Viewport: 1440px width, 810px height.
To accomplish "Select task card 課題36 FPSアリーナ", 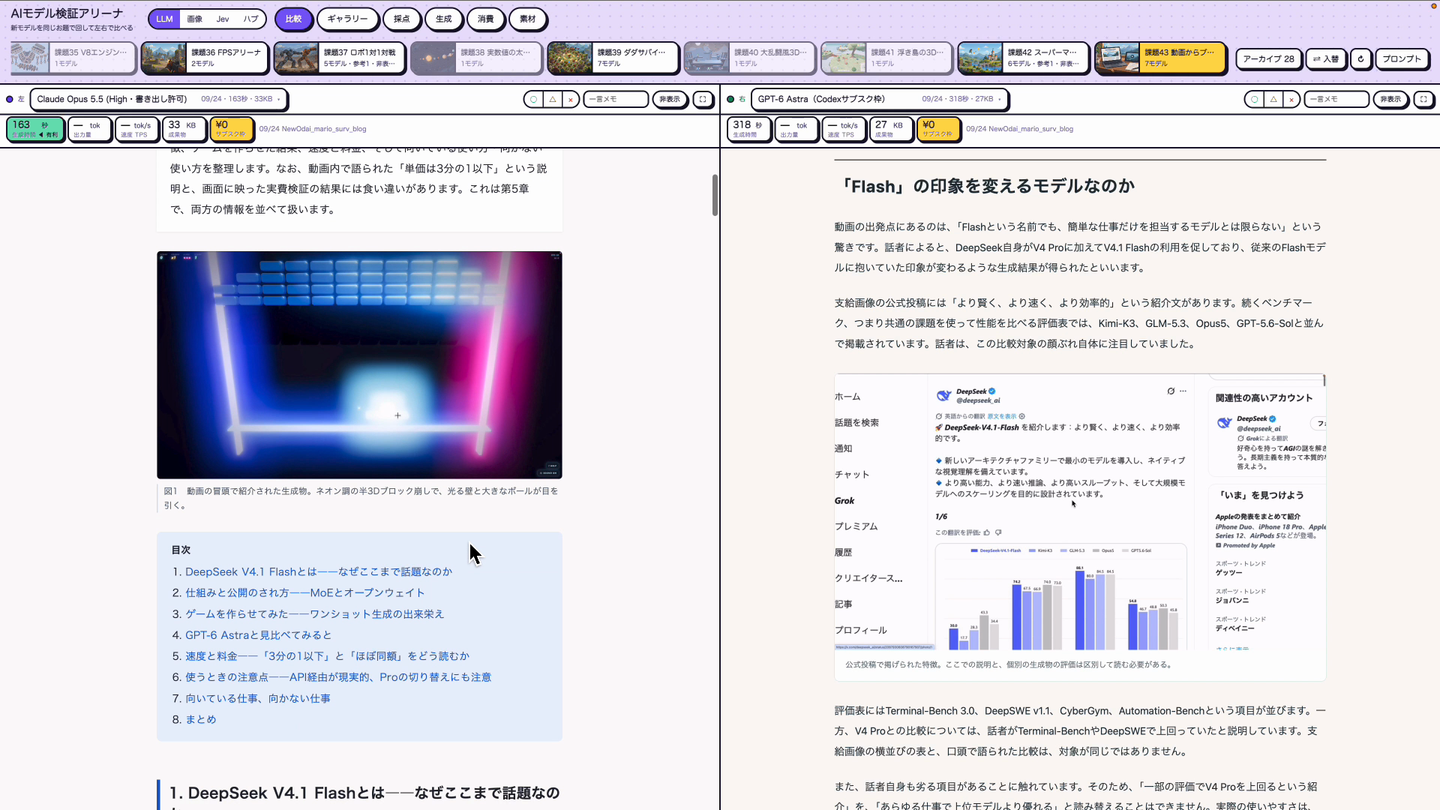I will click(x=205, y=58).
